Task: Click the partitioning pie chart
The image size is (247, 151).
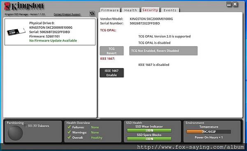Action: 15,133
